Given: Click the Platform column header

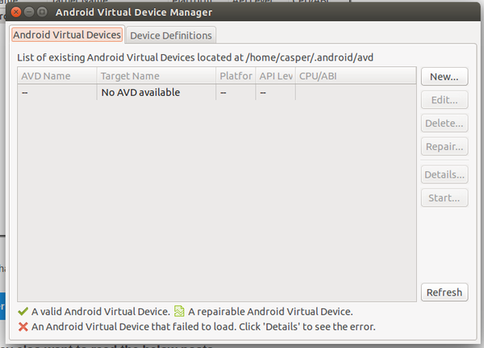Looking at the screenshot, I should (x=236, y=76).
